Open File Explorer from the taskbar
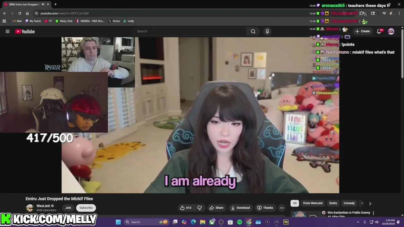 pyautogui.click(x=203, y=222)
